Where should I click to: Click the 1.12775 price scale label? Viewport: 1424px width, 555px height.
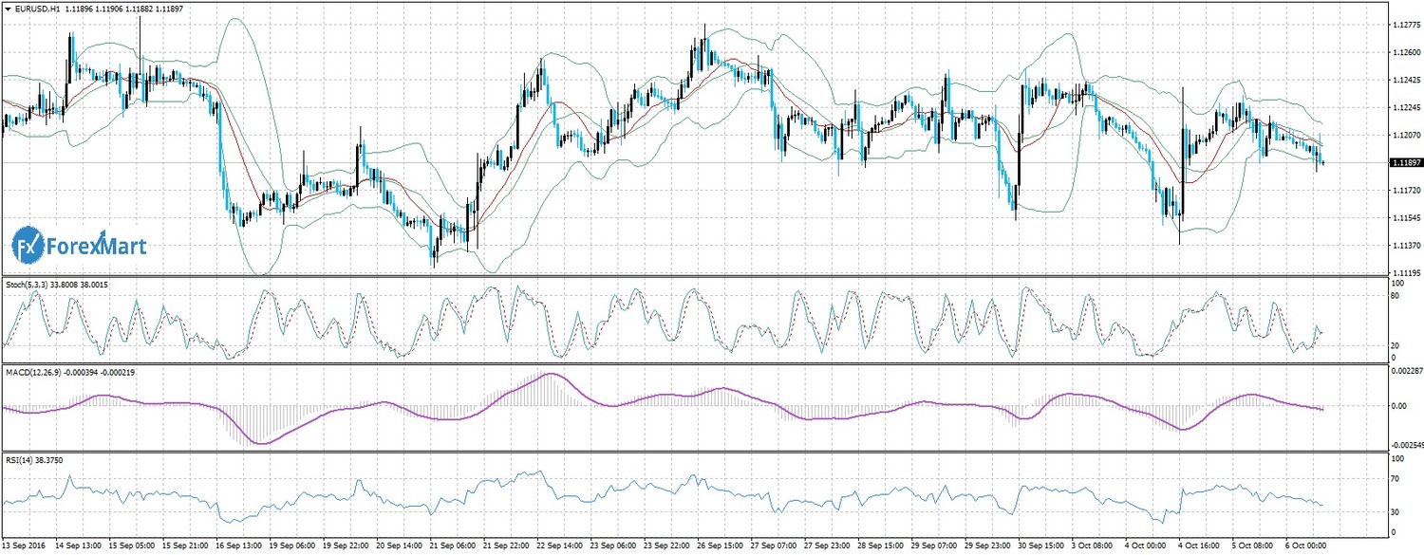pos(1404,25)
